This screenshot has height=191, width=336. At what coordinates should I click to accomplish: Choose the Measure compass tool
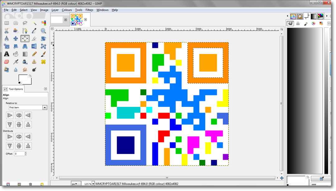pyautogui.click(x=7, y=39)
